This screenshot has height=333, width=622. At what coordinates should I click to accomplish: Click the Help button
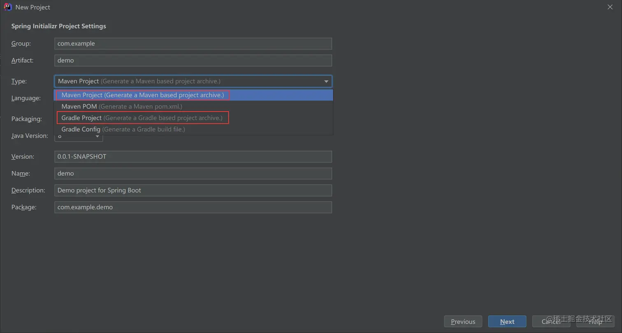coord(595,321)
